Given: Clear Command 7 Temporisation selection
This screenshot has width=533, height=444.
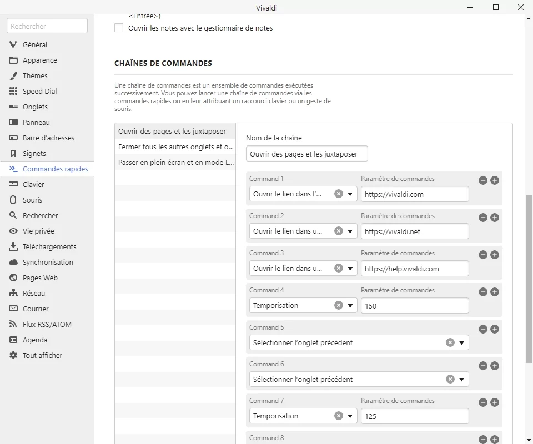Looking at the screenshot, I should click(x=339, y=416).
